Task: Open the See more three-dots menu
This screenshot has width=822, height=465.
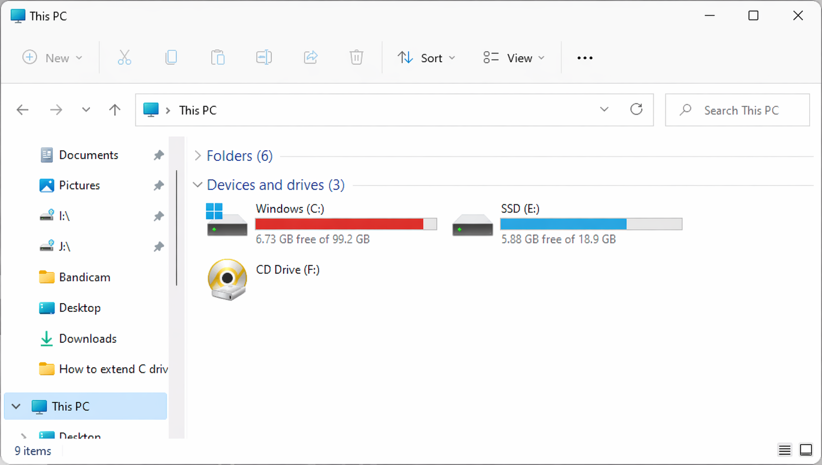Action: (x=585, y=58)
